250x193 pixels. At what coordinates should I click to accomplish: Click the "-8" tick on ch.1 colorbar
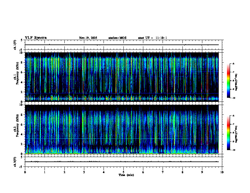point(233,81)
